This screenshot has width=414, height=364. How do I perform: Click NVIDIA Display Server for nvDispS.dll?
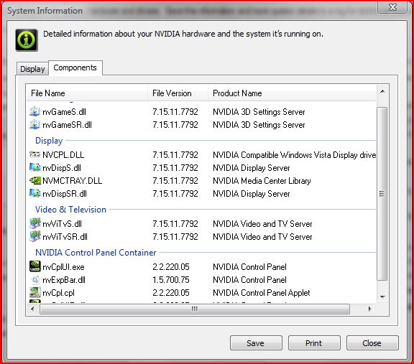(x=252, y=168)
